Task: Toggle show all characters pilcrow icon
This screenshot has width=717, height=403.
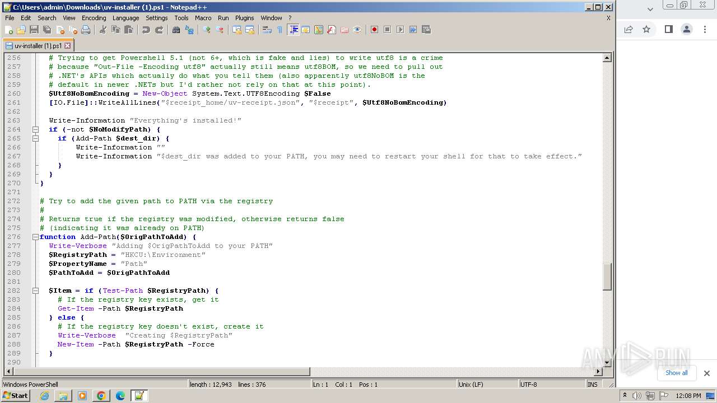Action: coord(280,30)
